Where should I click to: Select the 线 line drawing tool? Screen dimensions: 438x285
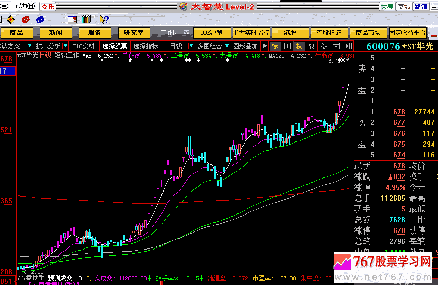(x=312, y=46)
